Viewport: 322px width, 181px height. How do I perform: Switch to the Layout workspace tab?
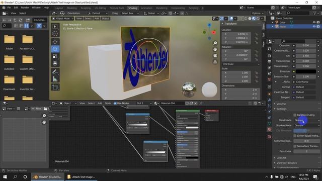point(59,8)
